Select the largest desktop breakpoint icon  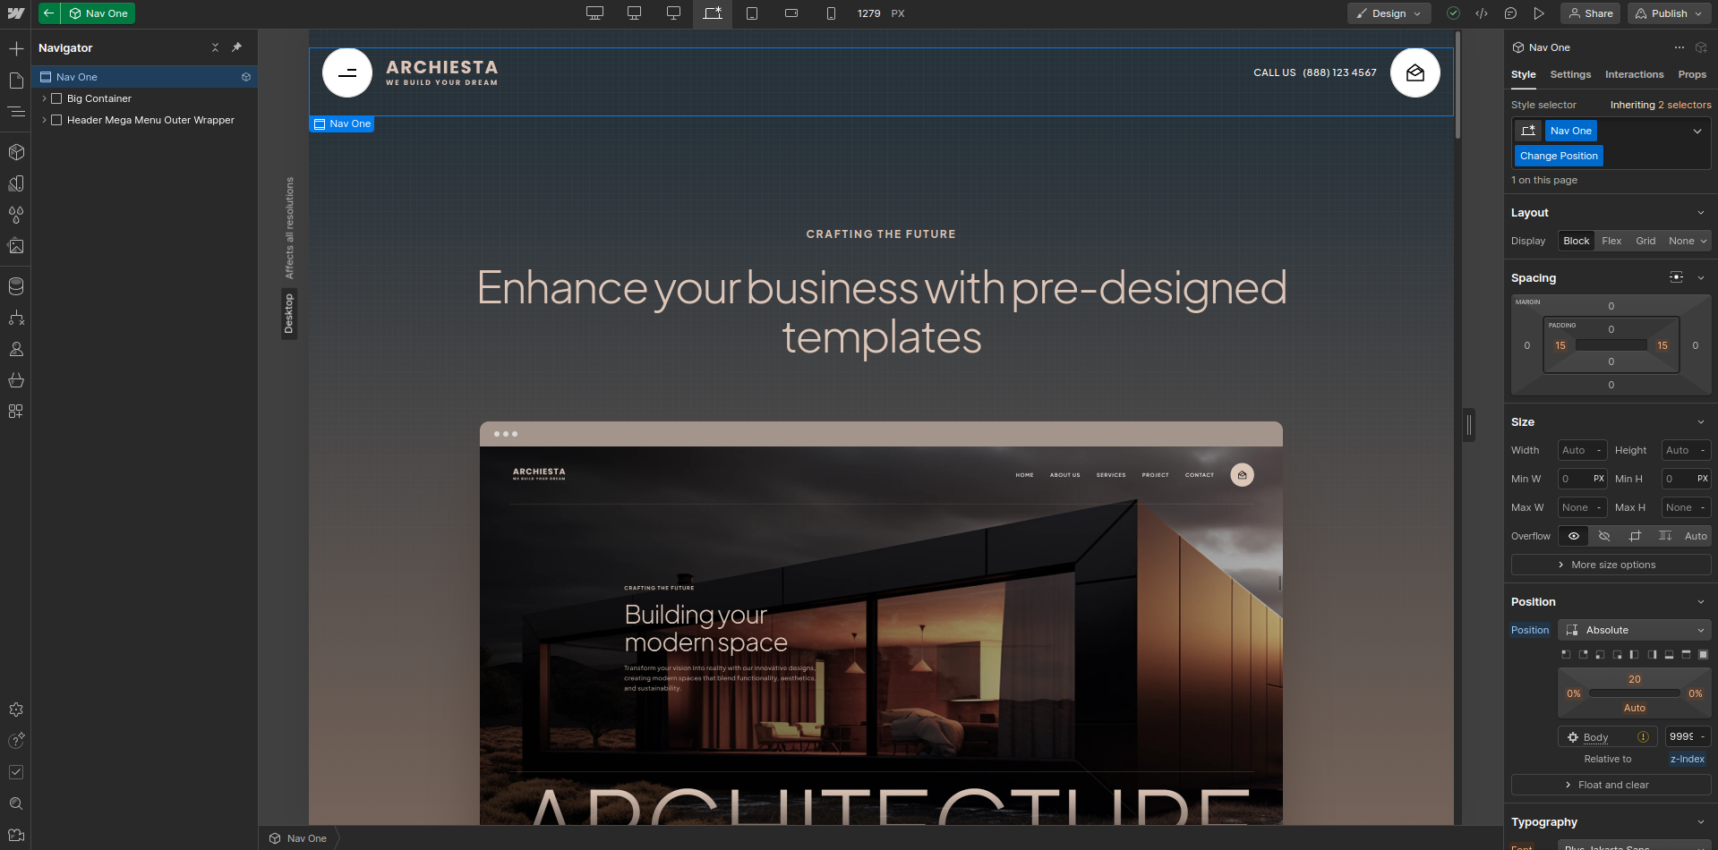[594, 13]
